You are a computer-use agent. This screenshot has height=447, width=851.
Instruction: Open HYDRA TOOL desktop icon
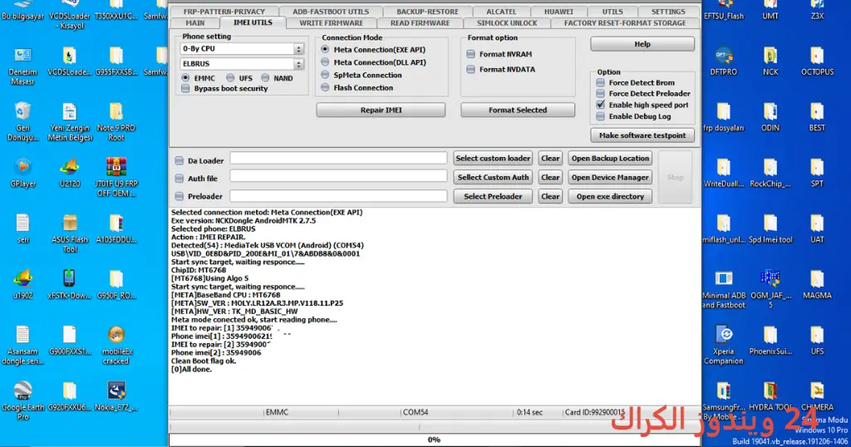(x=770, y=396)
